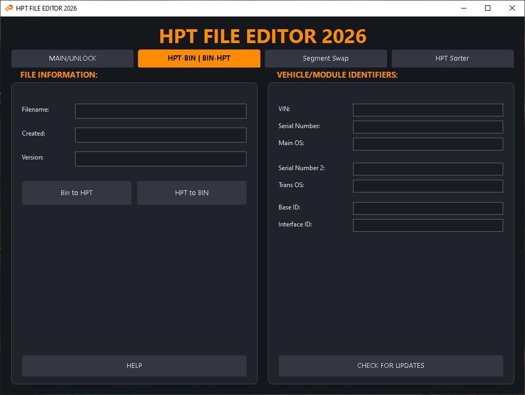
Task: Click into the Serial Number field
Action: pyautogui.click(x=428, y=127)
